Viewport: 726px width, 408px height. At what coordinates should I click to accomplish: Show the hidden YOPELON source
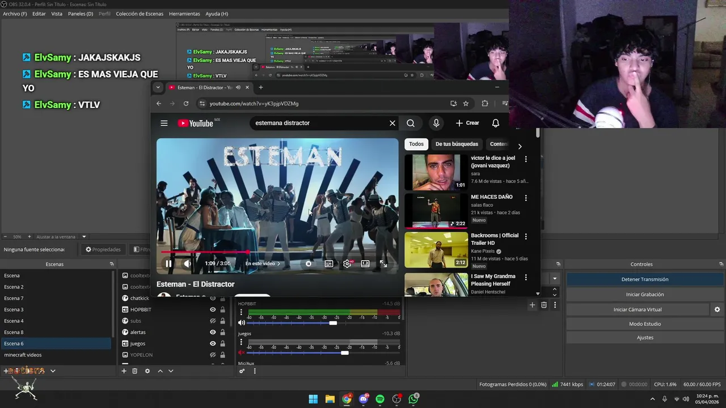pyautogui.click(x=213, y=355)
